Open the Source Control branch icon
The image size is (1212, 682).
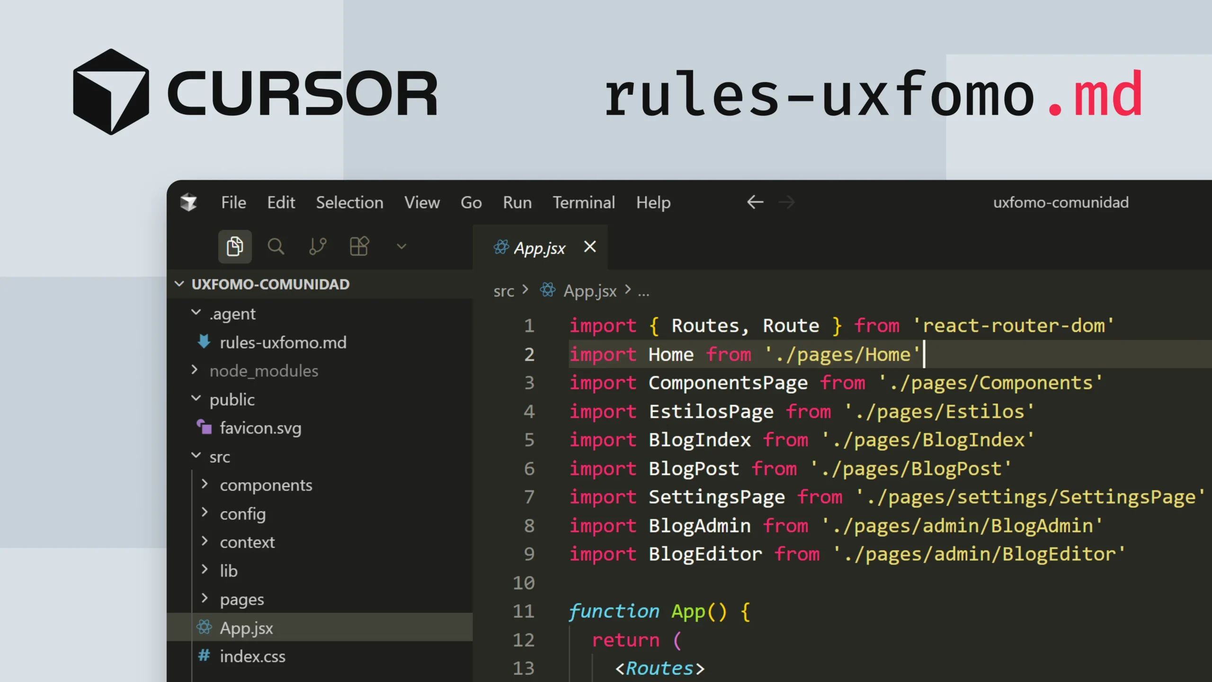click(318, 246)
